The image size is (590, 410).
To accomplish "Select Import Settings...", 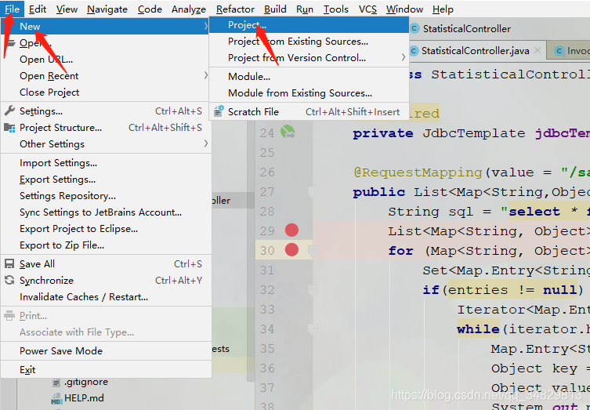I will 105,163.
